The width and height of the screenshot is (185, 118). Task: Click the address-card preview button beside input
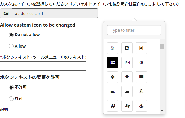click(6, 13)
